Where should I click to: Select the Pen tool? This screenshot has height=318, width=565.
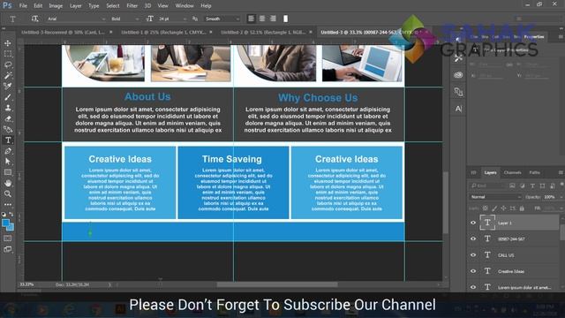[8, 151]
